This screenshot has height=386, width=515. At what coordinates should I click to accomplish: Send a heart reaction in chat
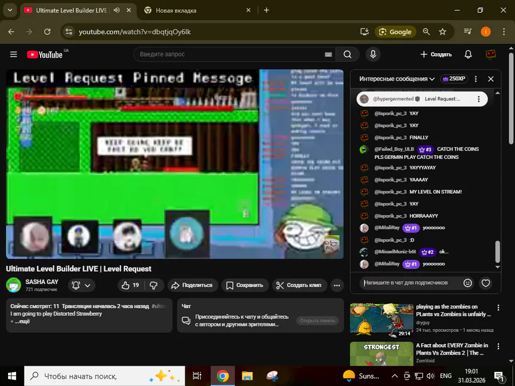coord(486,283)
